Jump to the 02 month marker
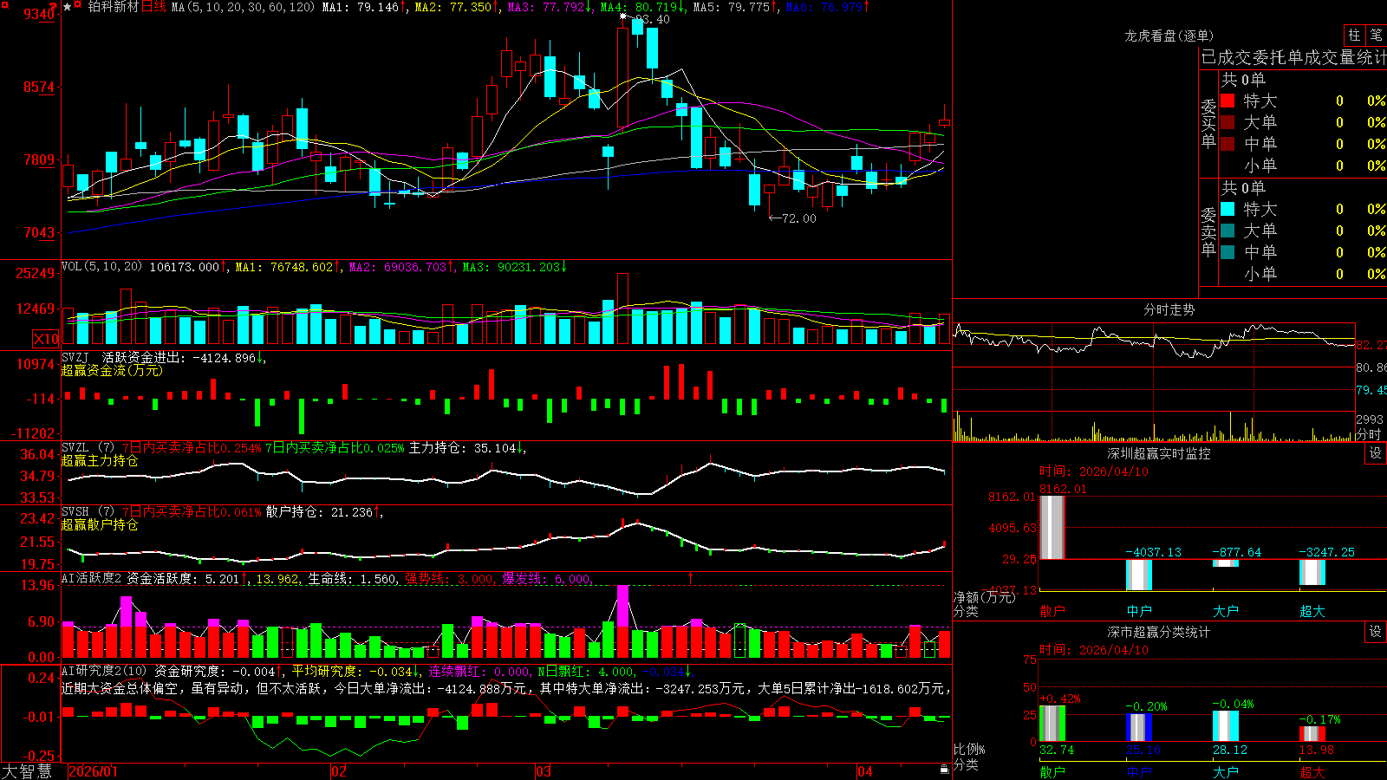The image size is (1387, 780). (339, 771)
